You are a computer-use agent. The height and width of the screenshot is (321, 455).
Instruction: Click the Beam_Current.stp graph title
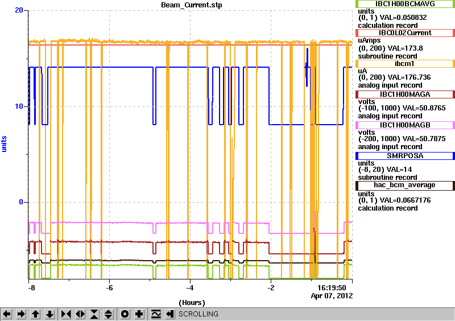click(x=191, y=5)
